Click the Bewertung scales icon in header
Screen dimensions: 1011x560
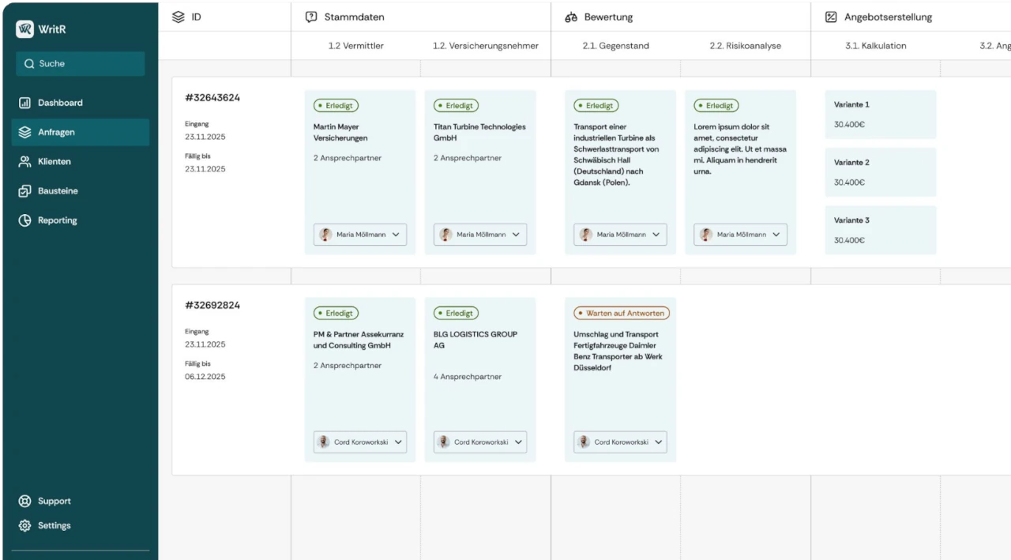571,17
